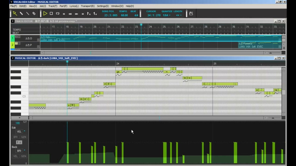Open the Lyrics menu
Screen dimensions: 296x166
click(x=74, y=6)
